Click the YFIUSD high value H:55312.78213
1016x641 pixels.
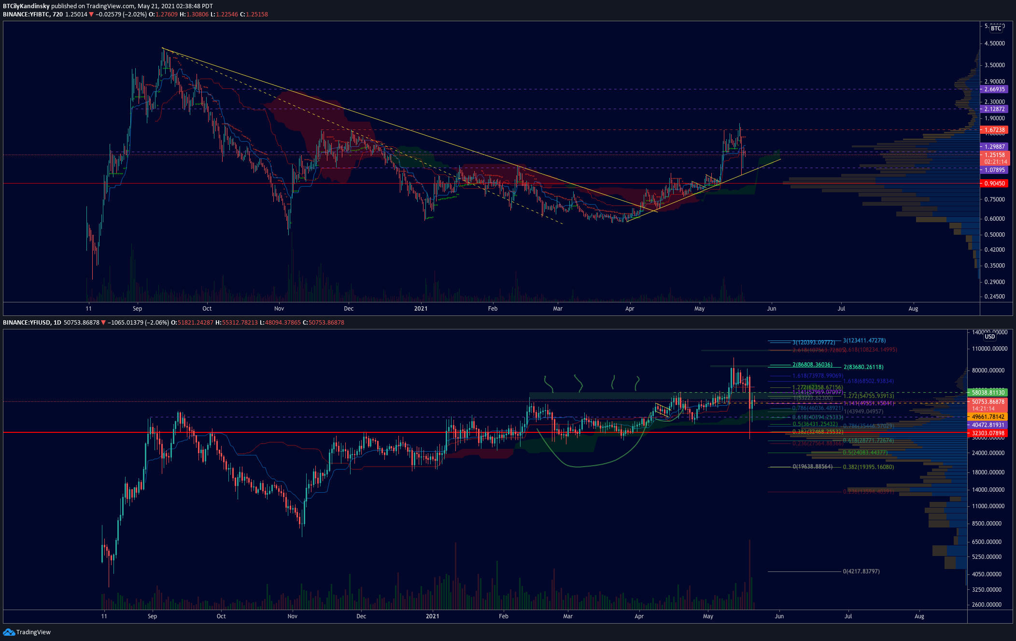tap(237, 323)
